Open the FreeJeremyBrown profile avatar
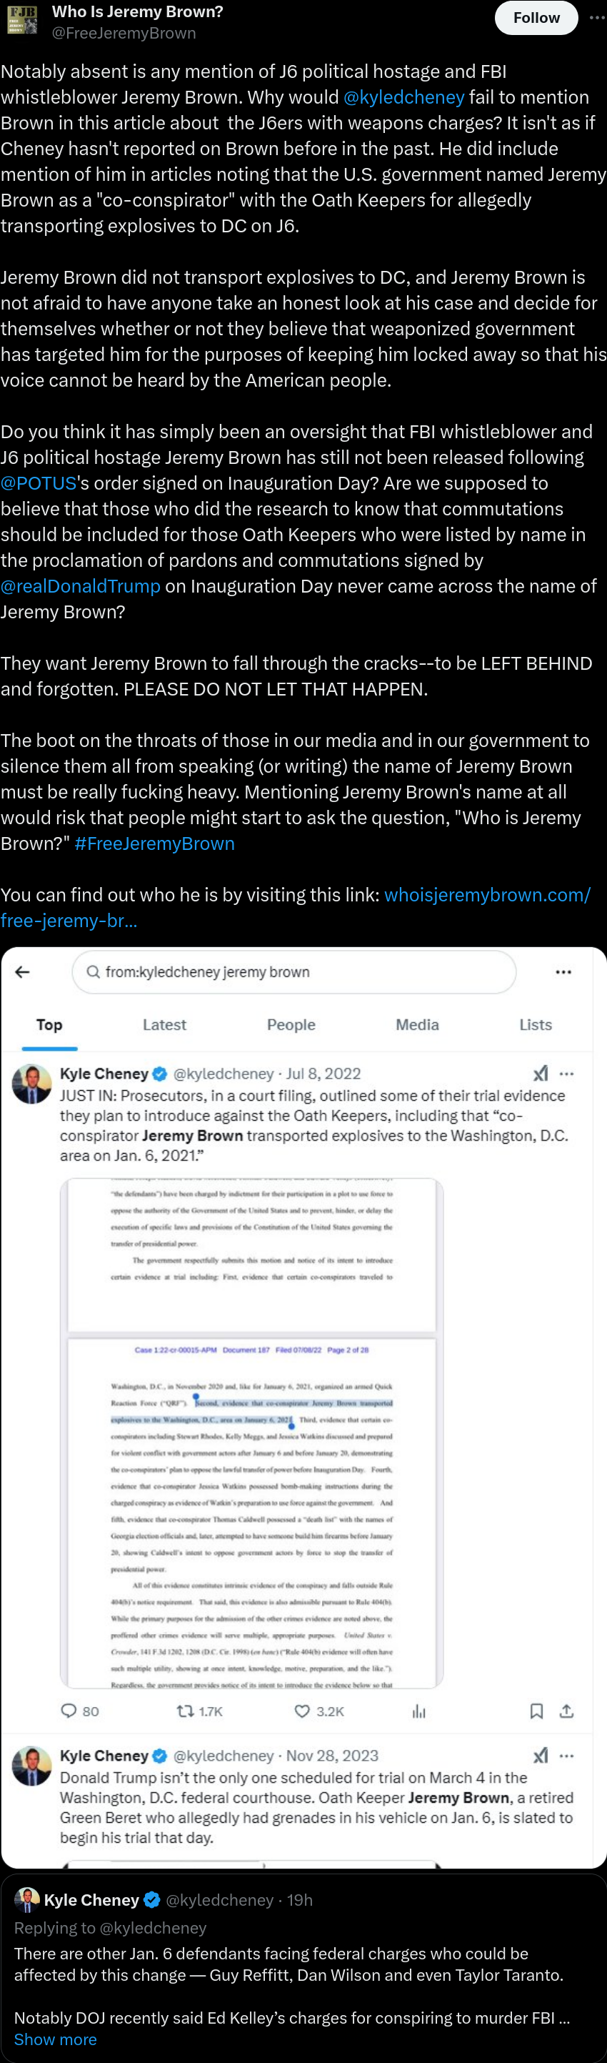 pos(22,20)
